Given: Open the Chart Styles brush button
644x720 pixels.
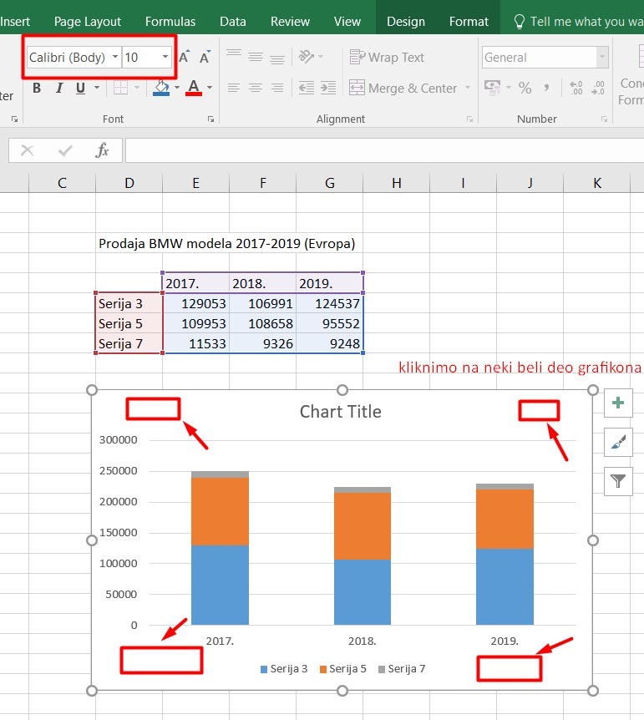Looking at the screenshot, I should pyautogui.click(x=618, y=442).
